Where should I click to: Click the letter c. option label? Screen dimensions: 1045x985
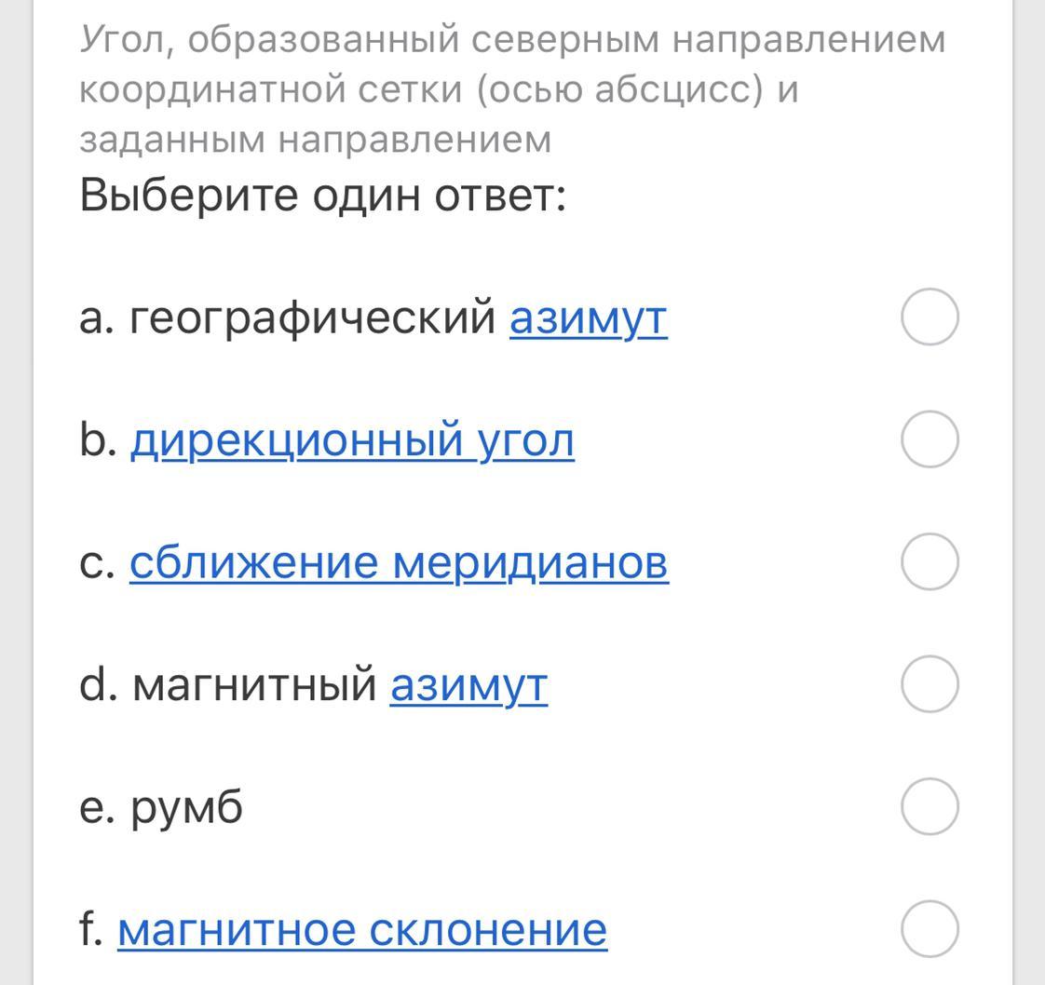coord(97,562)
